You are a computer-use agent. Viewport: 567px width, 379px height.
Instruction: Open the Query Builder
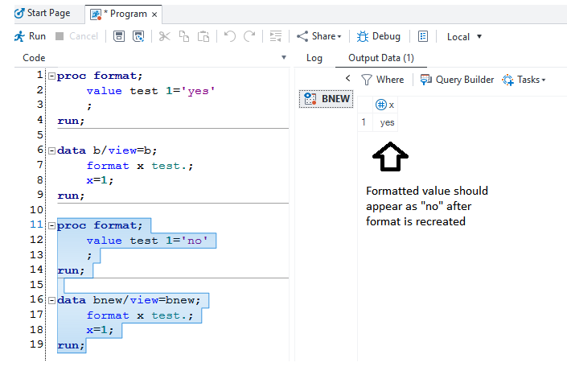(x=457, y=80)
